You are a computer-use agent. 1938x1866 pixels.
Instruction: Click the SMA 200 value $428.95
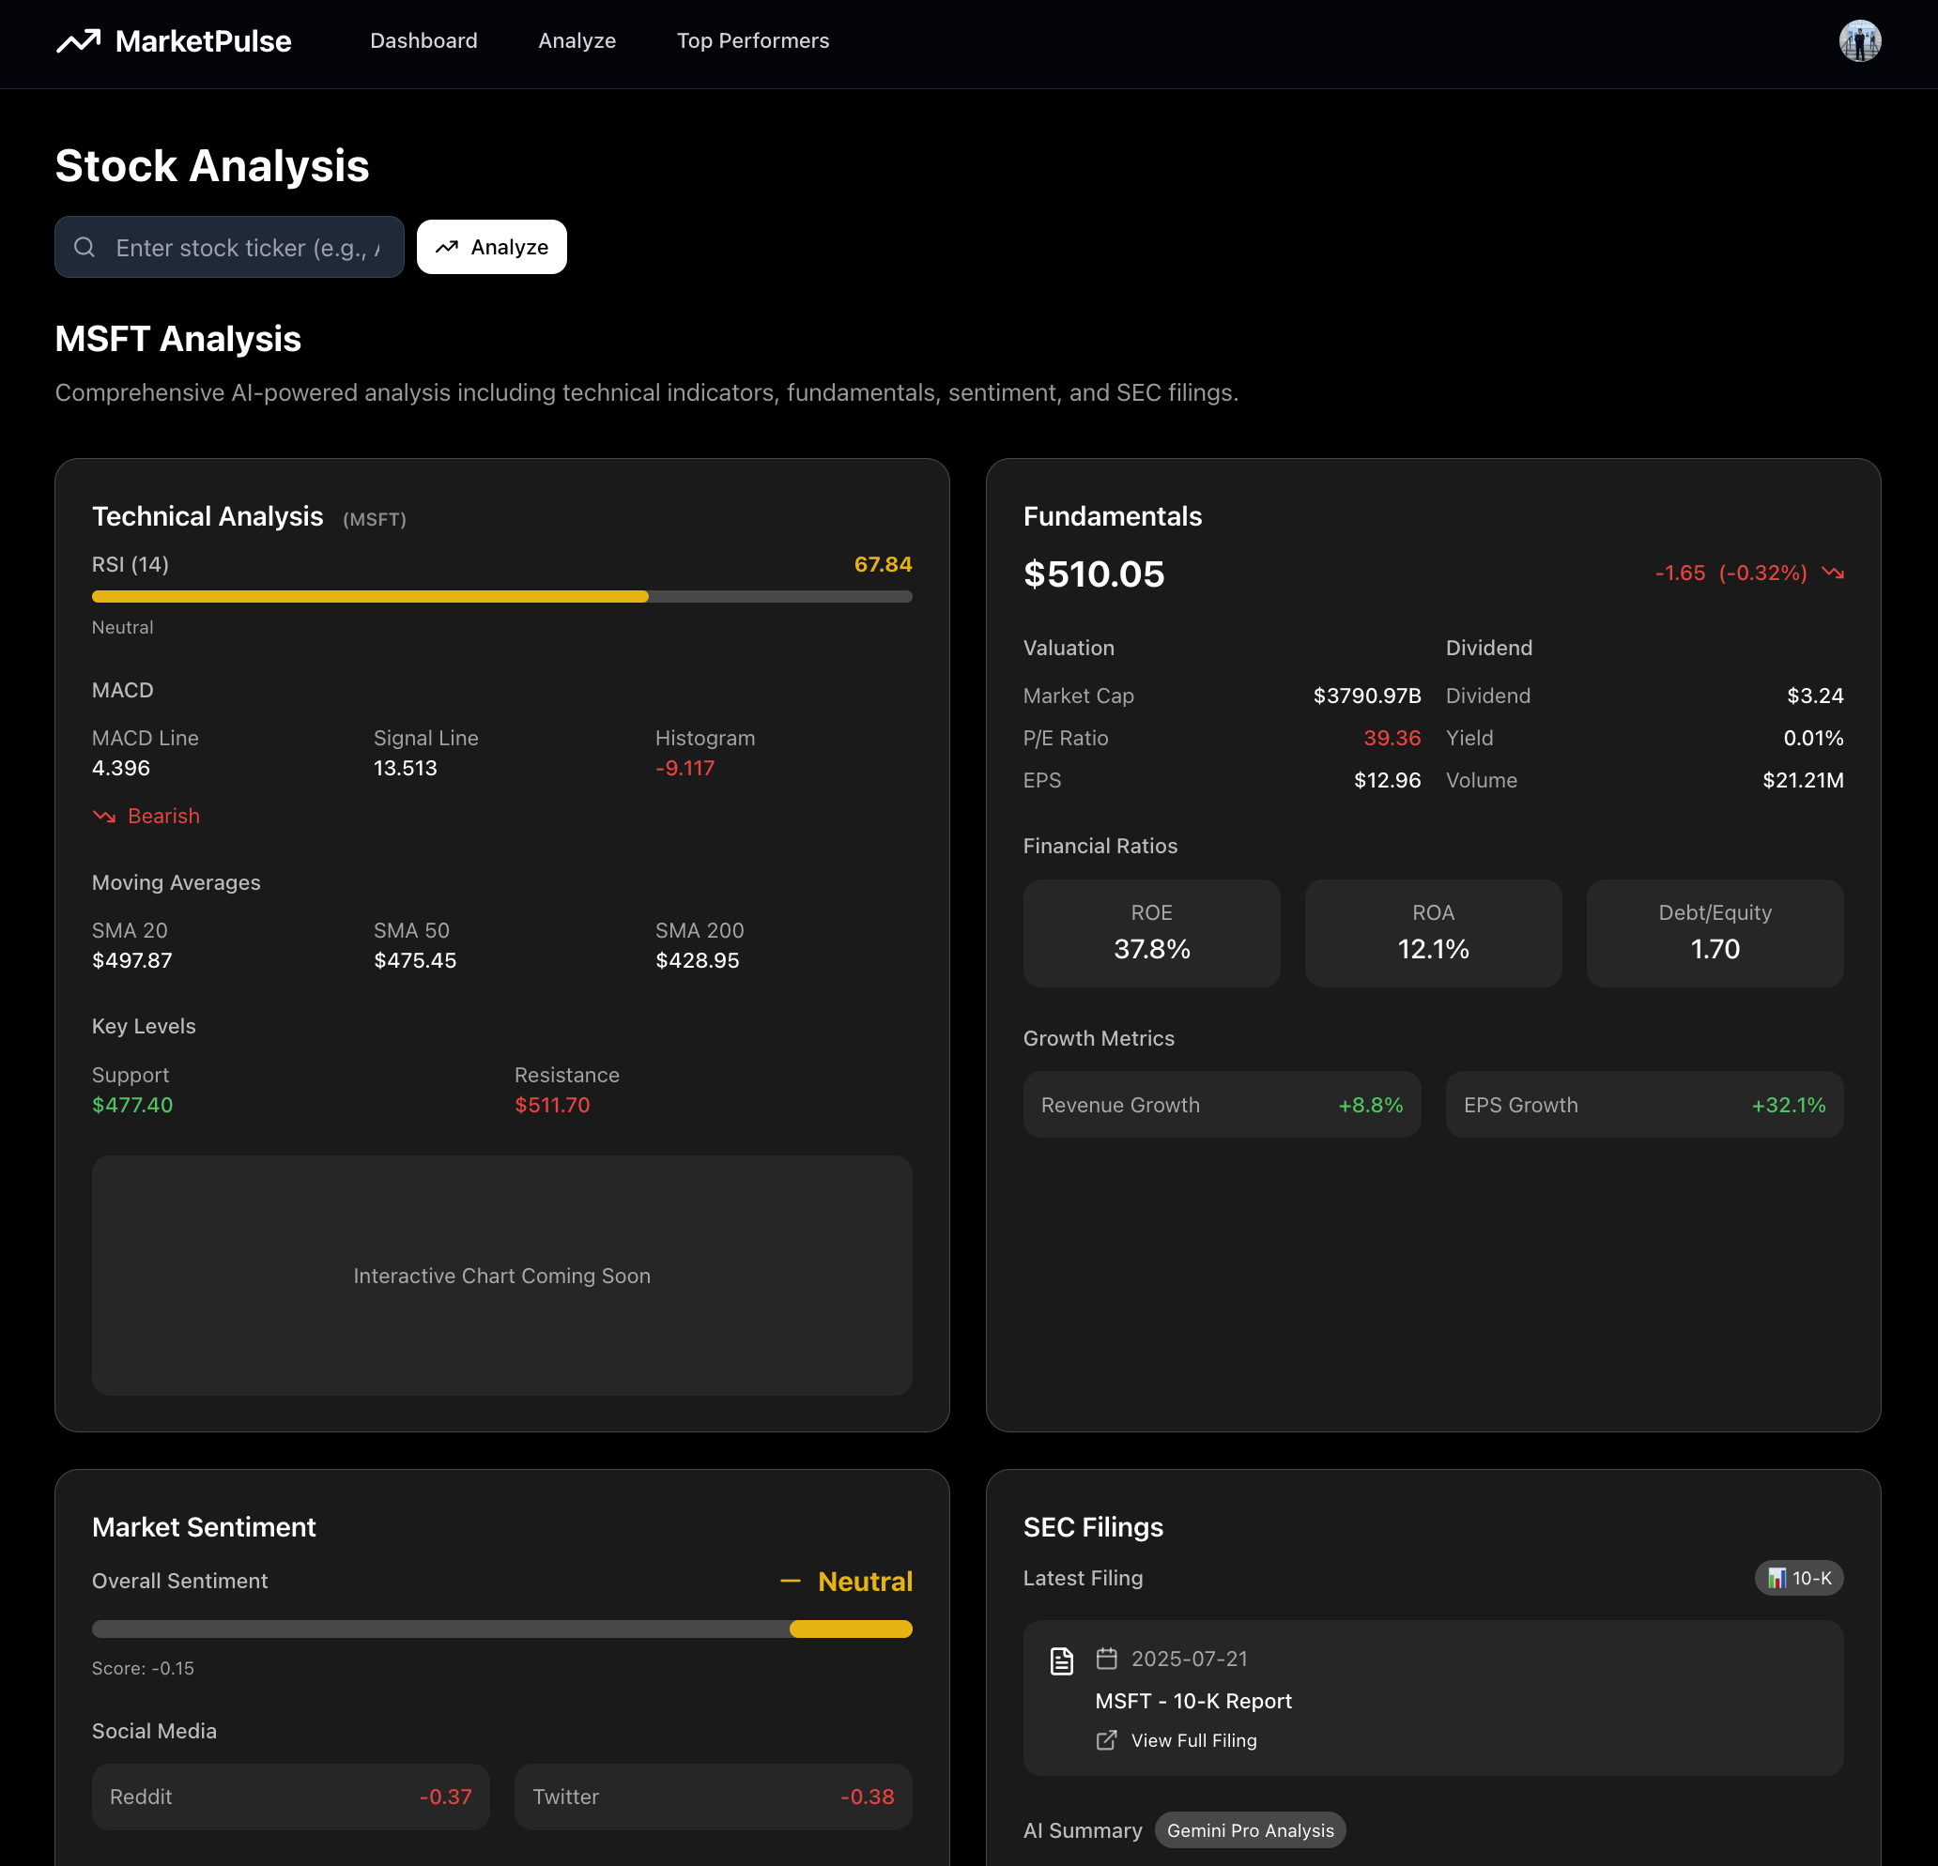tap(697, 960)
